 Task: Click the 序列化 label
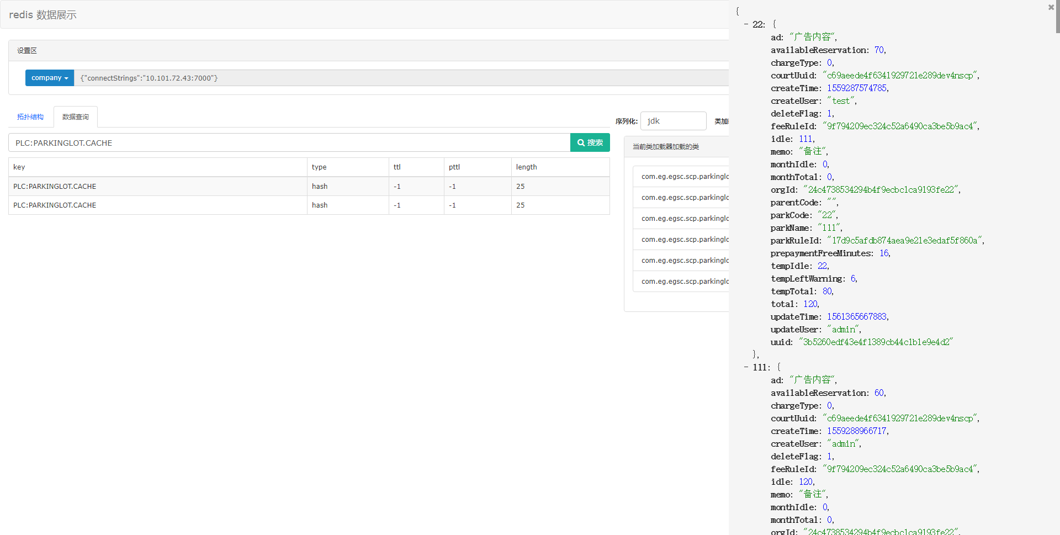(626, 121)
